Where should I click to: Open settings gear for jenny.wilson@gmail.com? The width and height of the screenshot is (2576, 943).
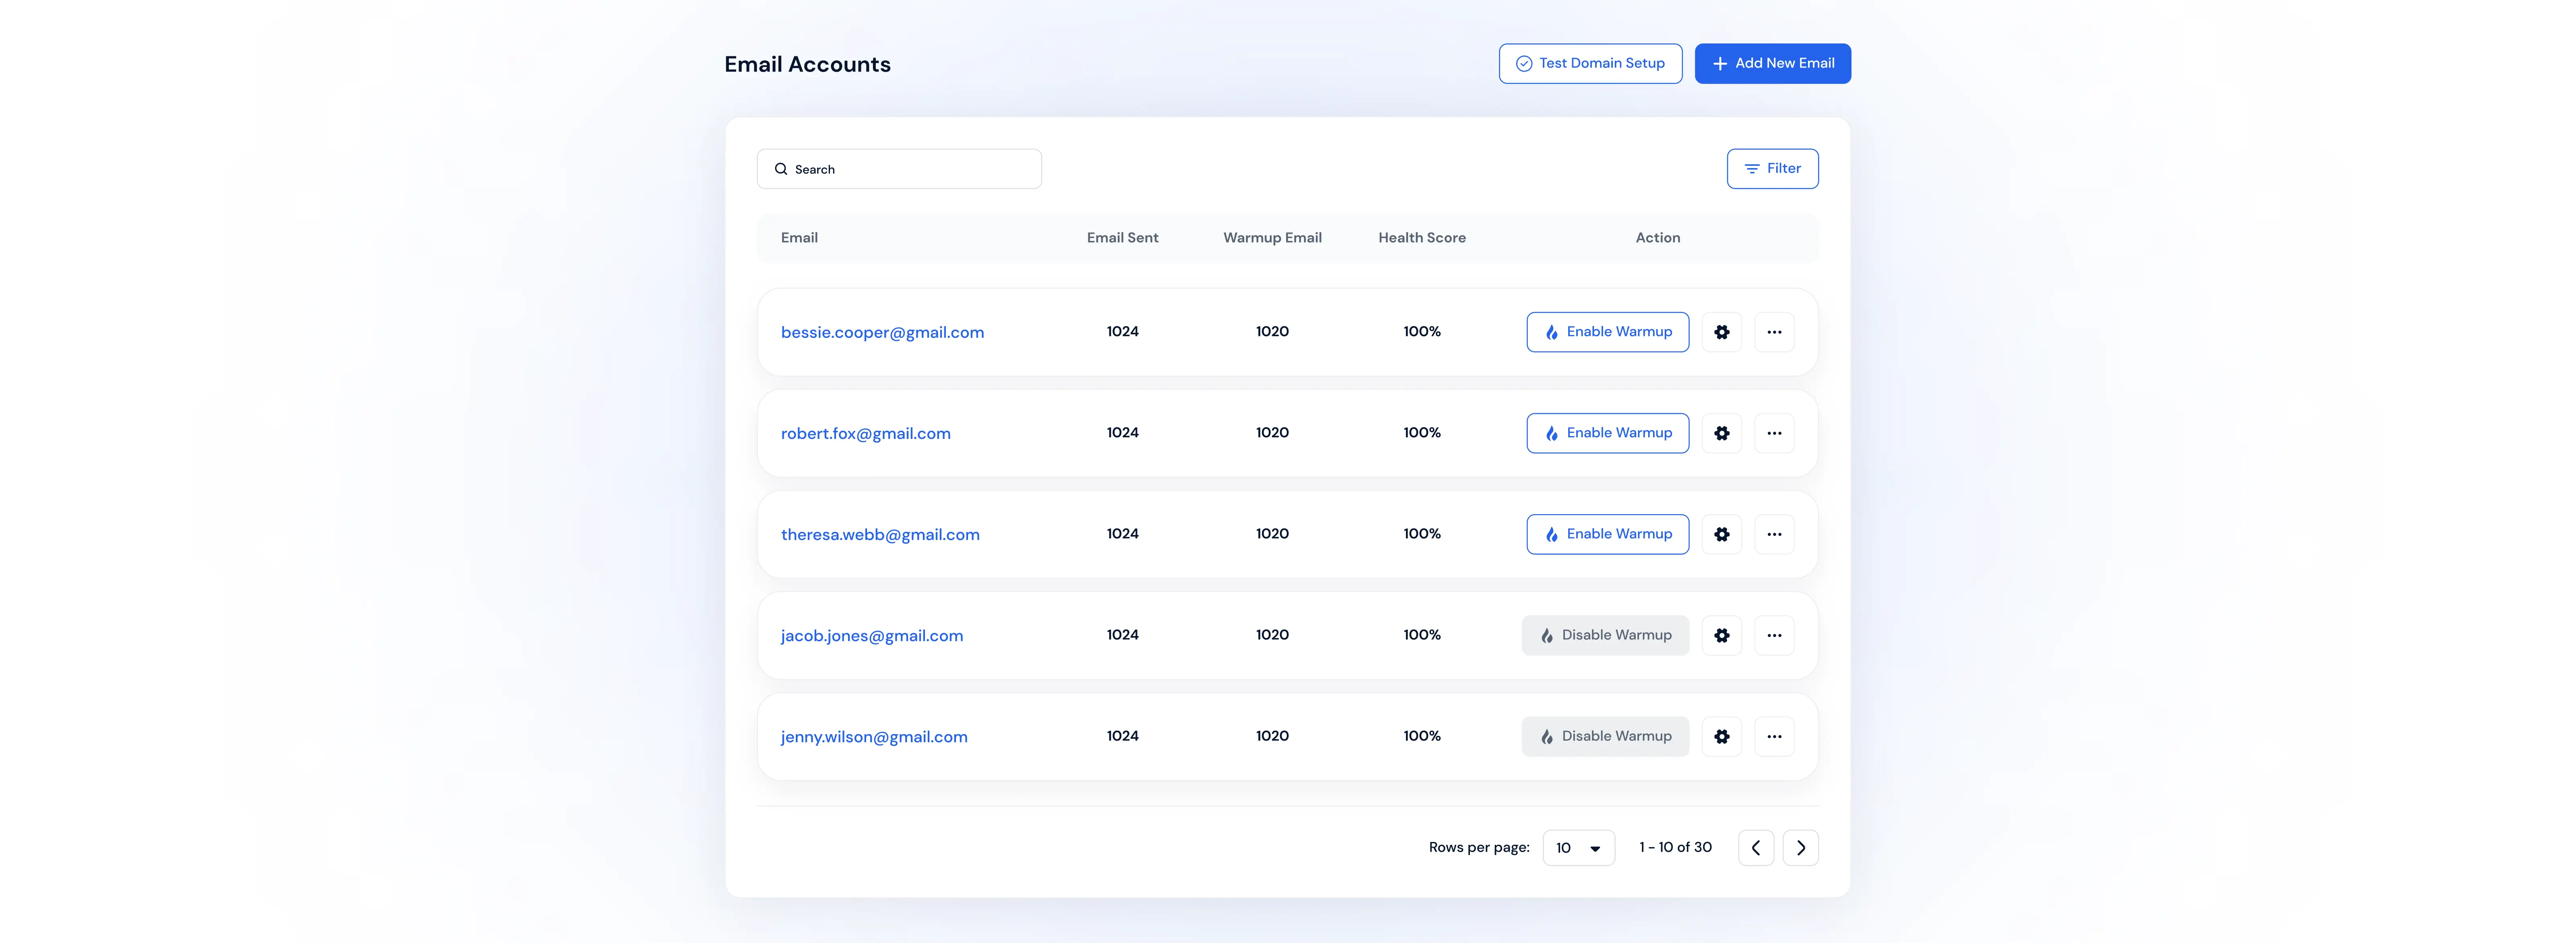tap(1722, 736)
